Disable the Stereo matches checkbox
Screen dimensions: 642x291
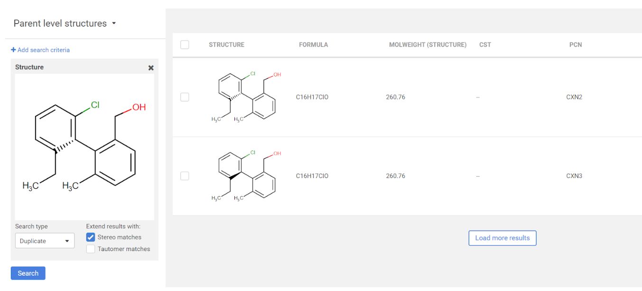91,237
